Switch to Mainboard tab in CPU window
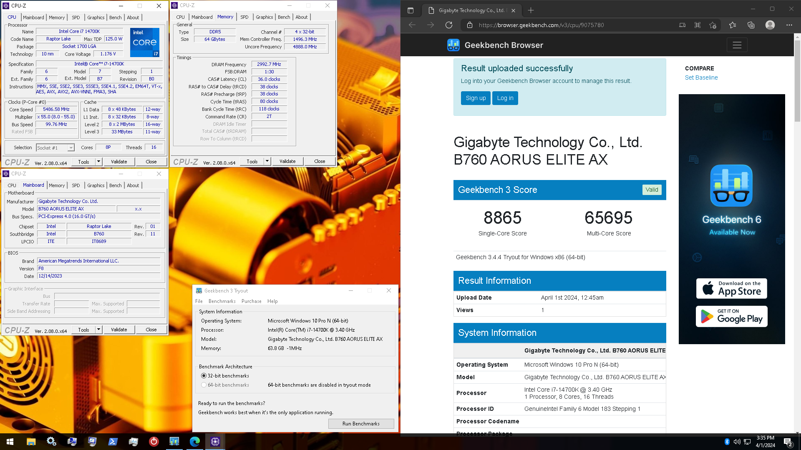Viewport: 801px width, 450px height. tap(33, 17)
